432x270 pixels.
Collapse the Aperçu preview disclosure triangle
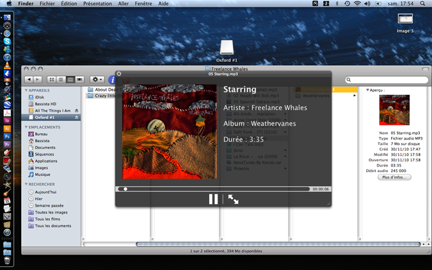[x=368, y=90]
